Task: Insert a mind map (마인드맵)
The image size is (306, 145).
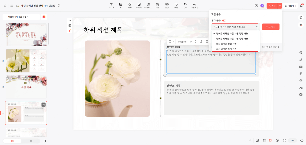Action: 195,6
